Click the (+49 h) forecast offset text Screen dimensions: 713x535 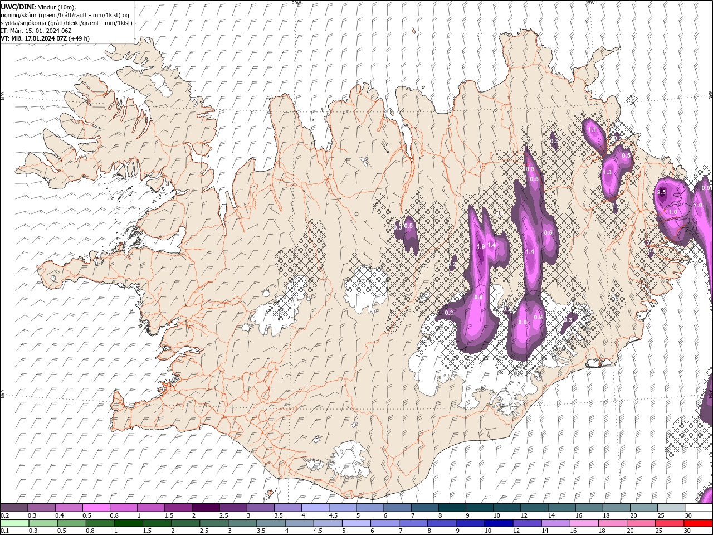click(79, 38)
